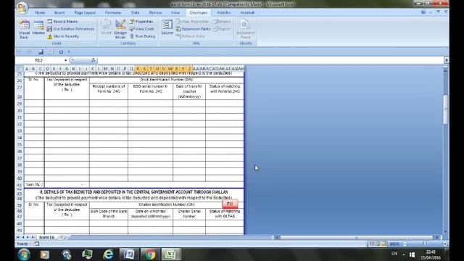Open the Document Panel
The width and height of the screenshot is (464, 261).
click(245, 29)
